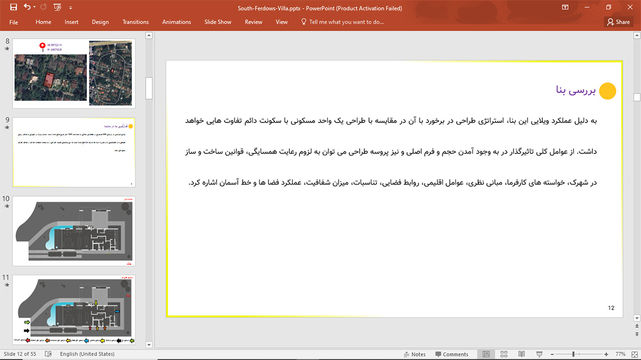This screenshot has width=641, height=360.
Task: Toggle the Notes pane
Action: pyautogui.click(x=414, y=354)
